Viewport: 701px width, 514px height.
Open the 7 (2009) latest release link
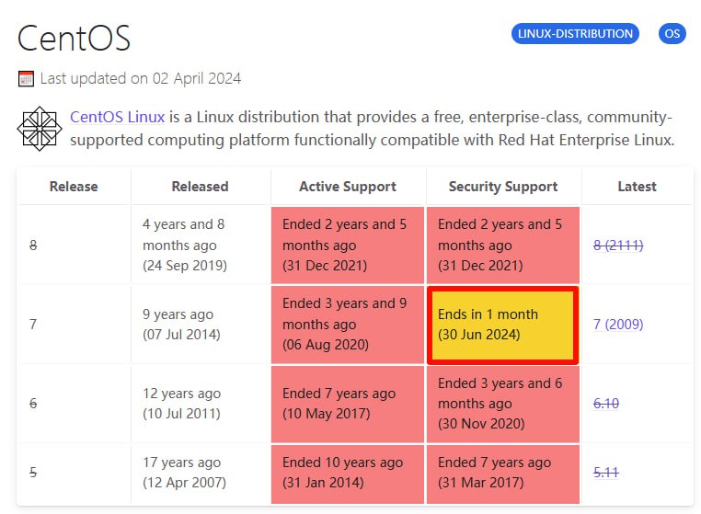point(618,324)
